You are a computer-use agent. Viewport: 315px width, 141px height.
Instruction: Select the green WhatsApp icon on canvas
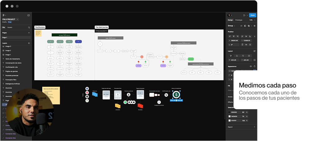(125, 102)
